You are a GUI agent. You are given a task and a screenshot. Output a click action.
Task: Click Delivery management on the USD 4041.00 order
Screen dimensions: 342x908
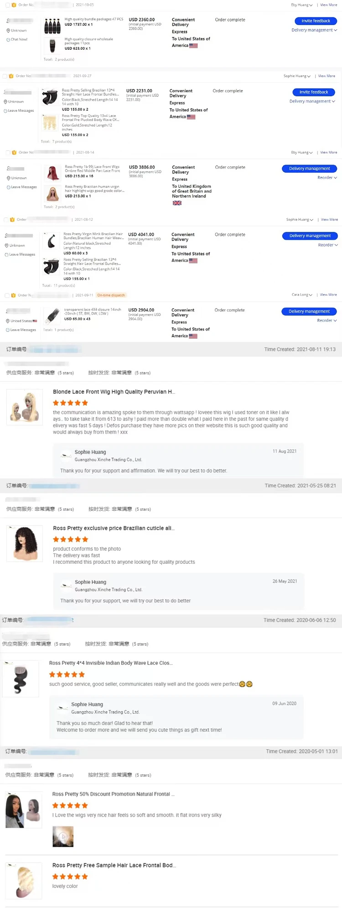(310, 236)
